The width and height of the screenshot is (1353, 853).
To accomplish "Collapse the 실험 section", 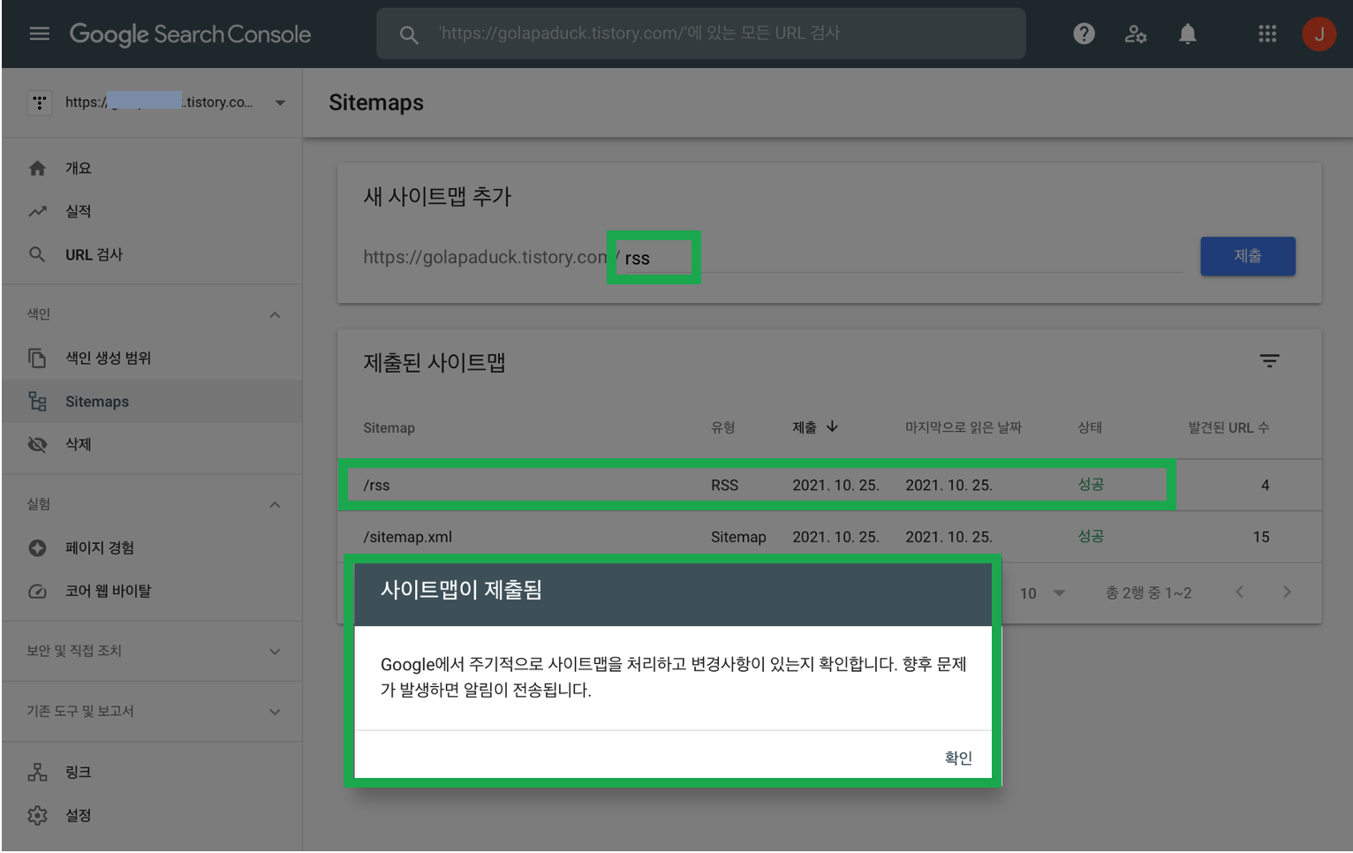I will tap(275, 505).
